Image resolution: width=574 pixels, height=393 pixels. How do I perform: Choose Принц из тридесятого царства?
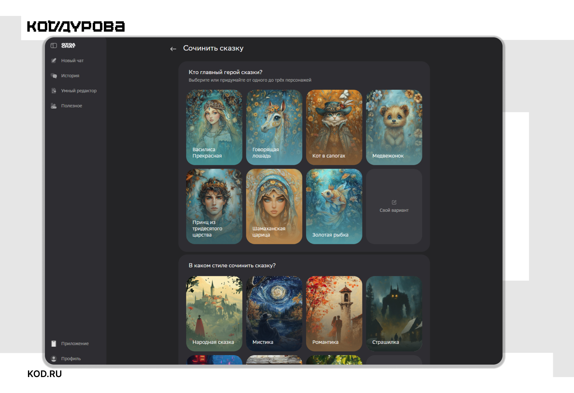pyautogui.click(x=214, y=206)
